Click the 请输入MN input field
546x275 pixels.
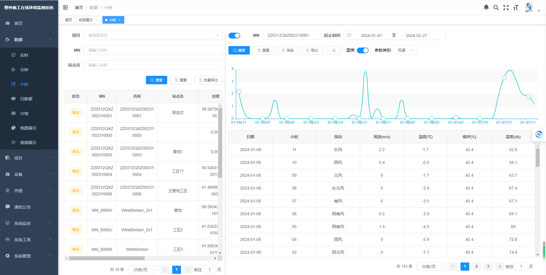tap(153, 50)
